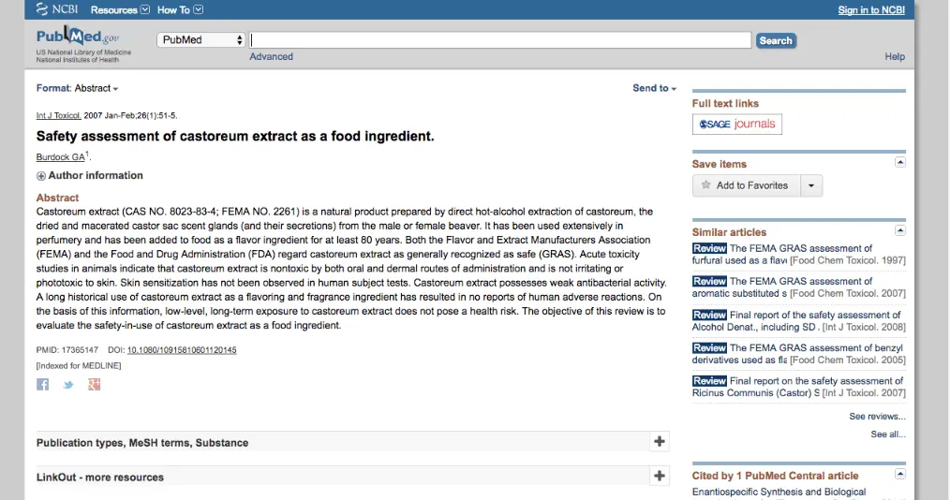
Task: Expand LinkOut more resources section
Action: (x=660, y=477)
